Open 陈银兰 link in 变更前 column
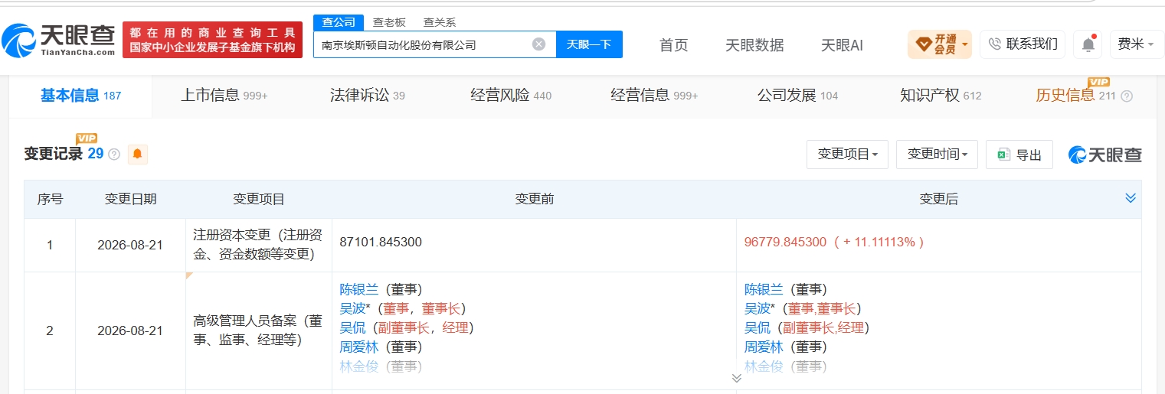The width and height of the screenshot is (1165, 394). pos(358,289)
